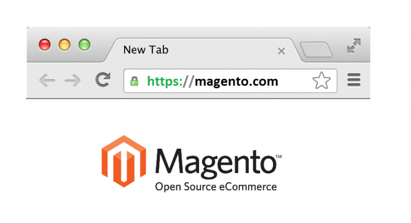
Task: Click the Open Source eCommerce tagline
Action: pyautogui.click(x=216, y=187)
